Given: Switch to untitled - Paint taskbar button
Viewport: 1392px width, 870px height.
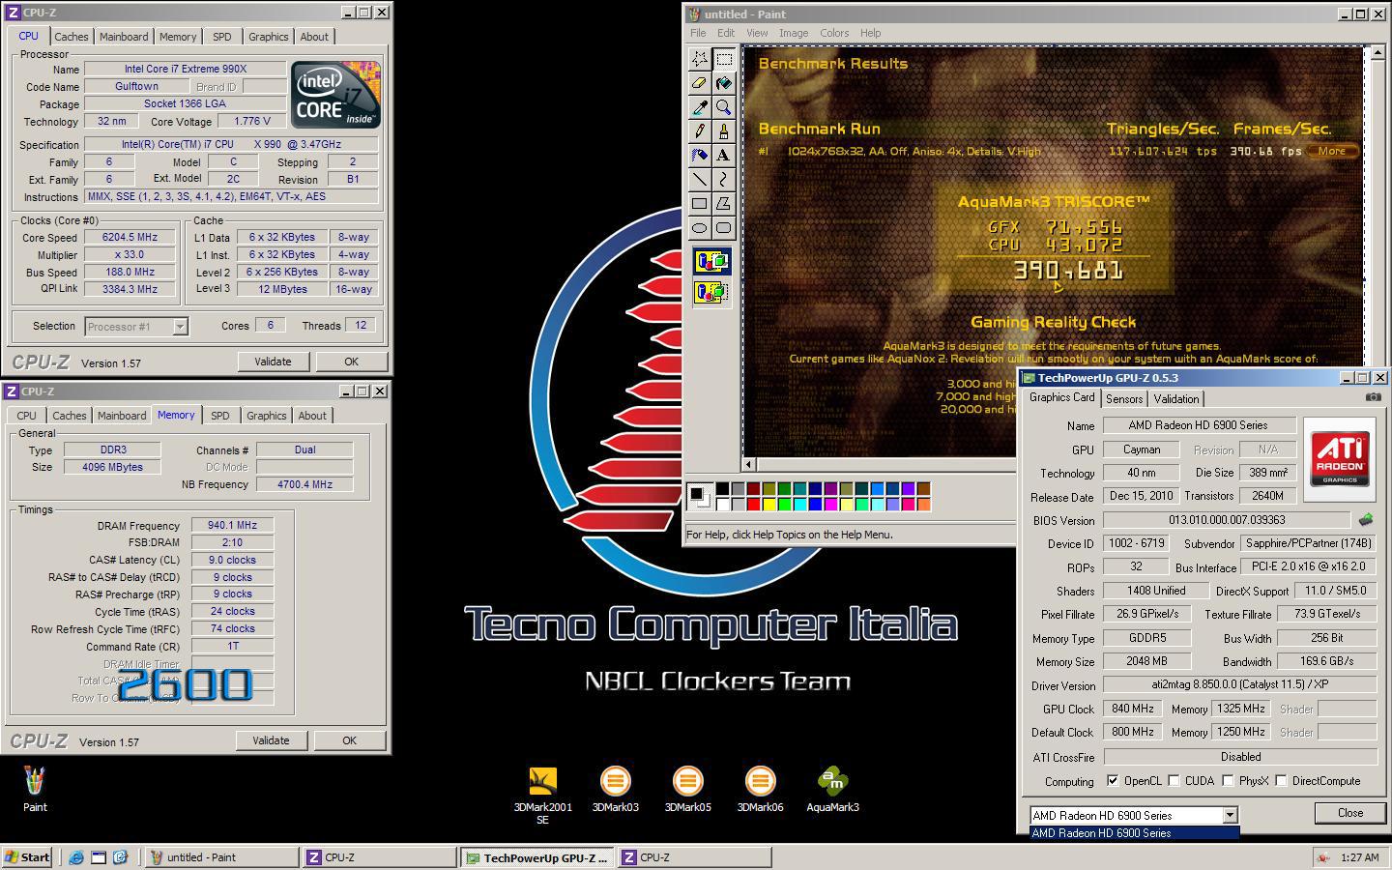Looking at the screenshot, I should point(221,856).
